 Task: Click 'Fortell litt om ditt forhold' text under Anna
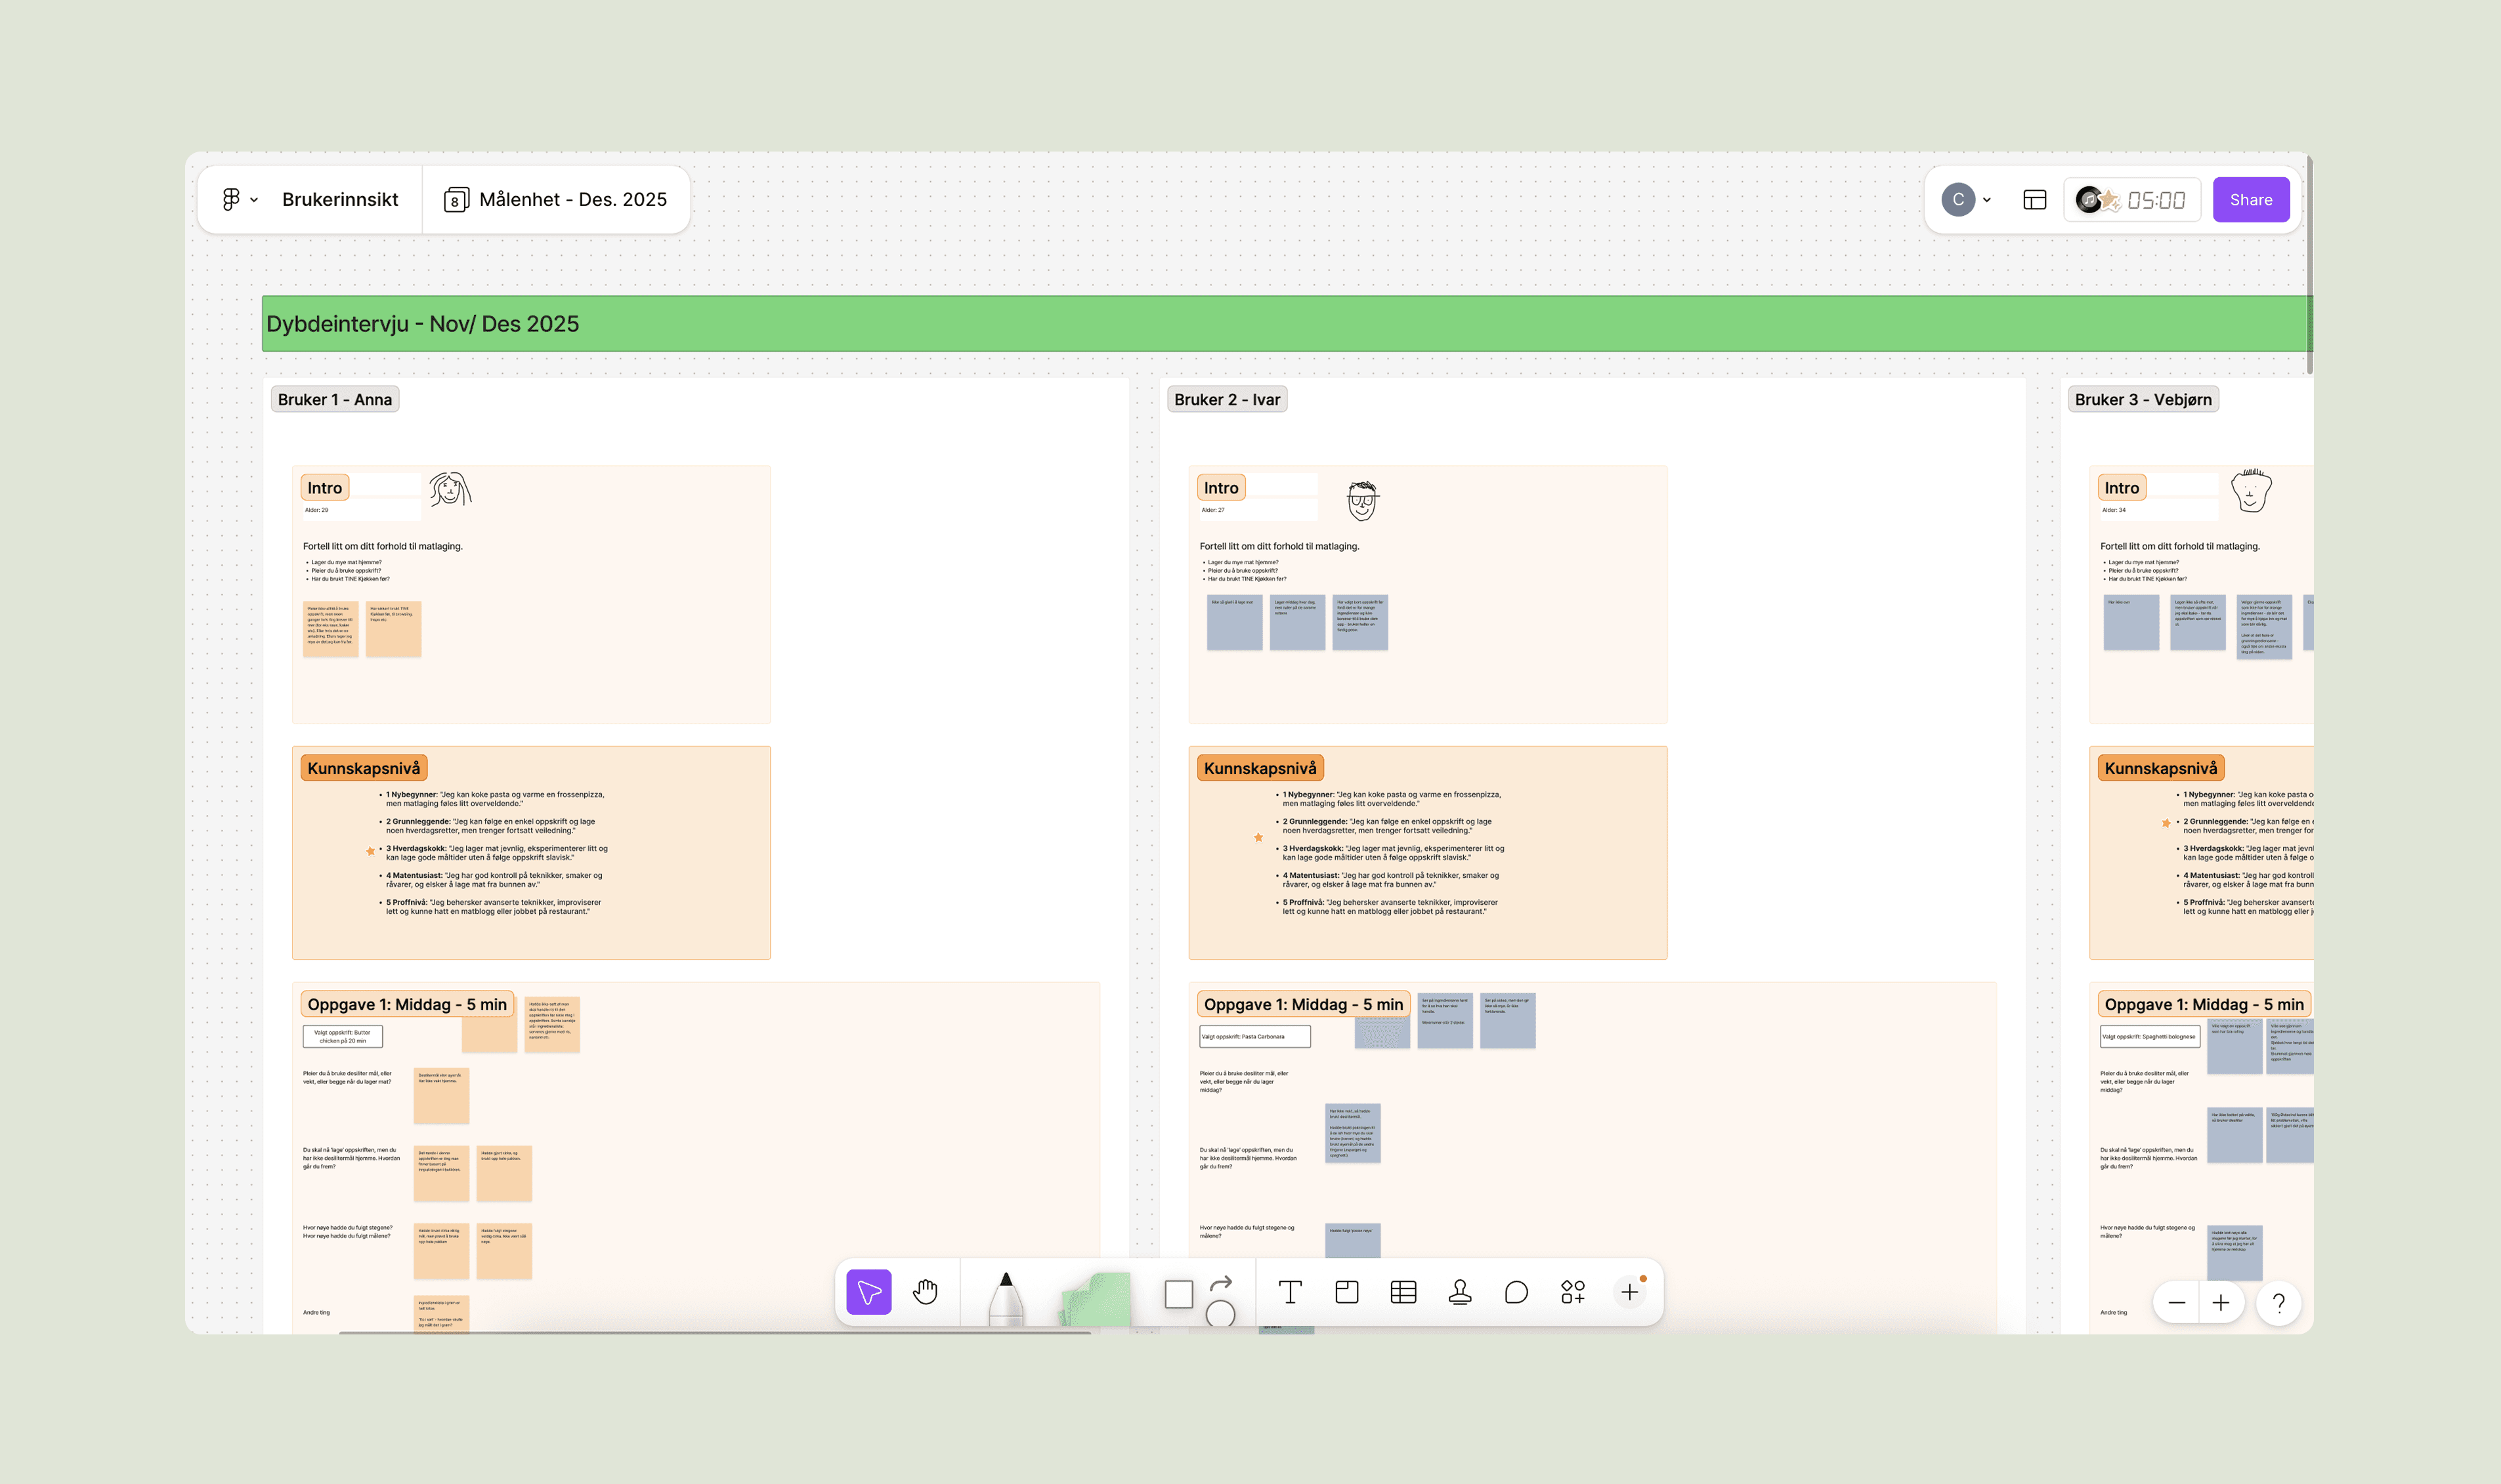pos(382,546)
